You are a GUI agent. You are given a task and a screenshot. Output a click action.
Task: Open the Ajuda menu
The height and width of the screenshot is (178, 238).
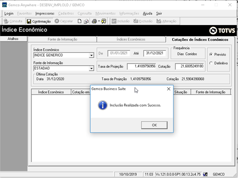[147, 13]
